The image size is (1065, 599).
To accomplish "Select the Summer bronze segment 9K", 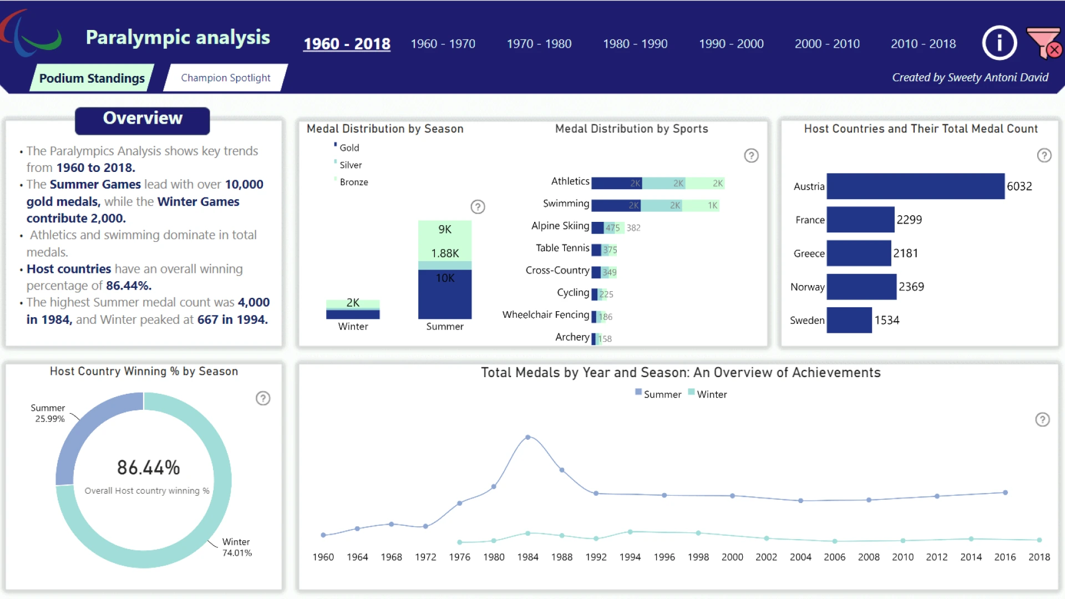I will click(x=445, y=241).
